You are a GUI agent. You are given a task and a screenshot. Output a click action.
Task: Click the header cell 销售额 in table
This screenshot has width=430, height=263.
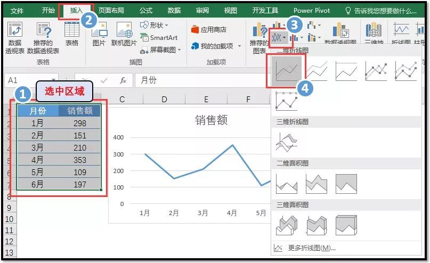pos(80,111)
